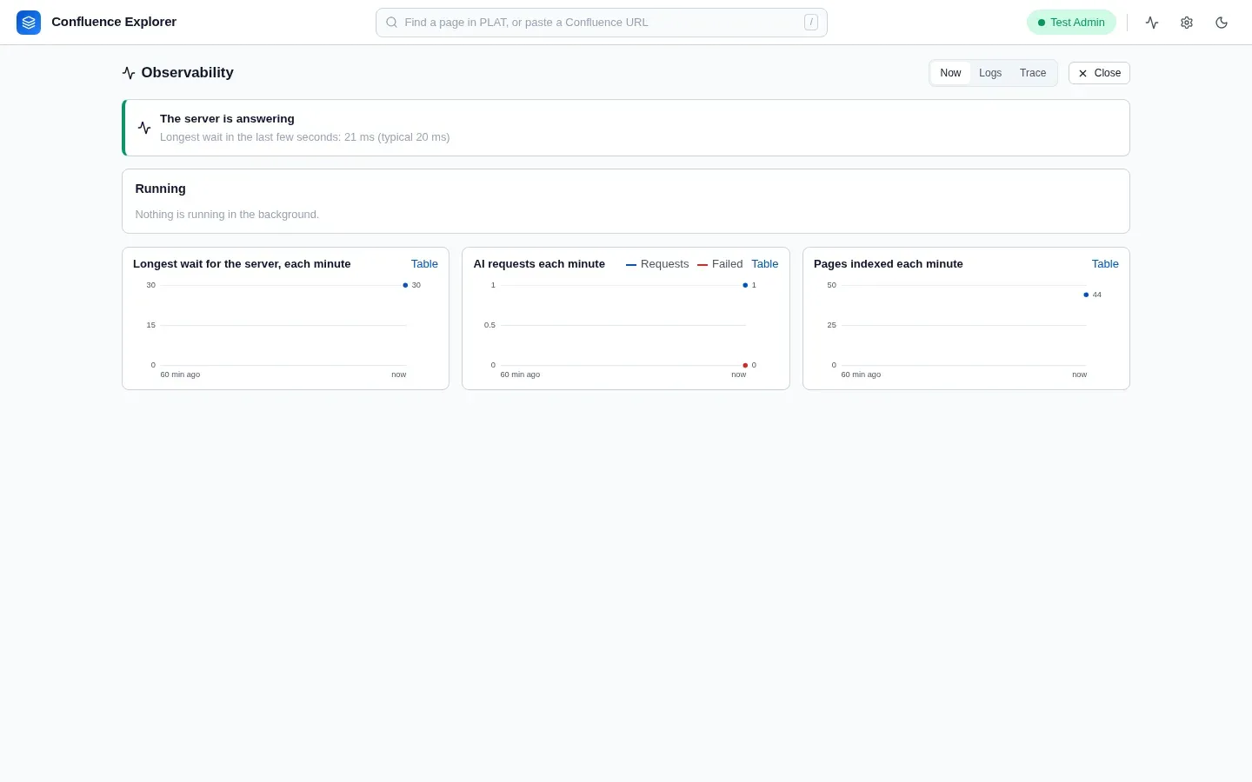Click the pulse icon in server status card
This screenshot has height=782, width=1252.
(x=144, y=128)
